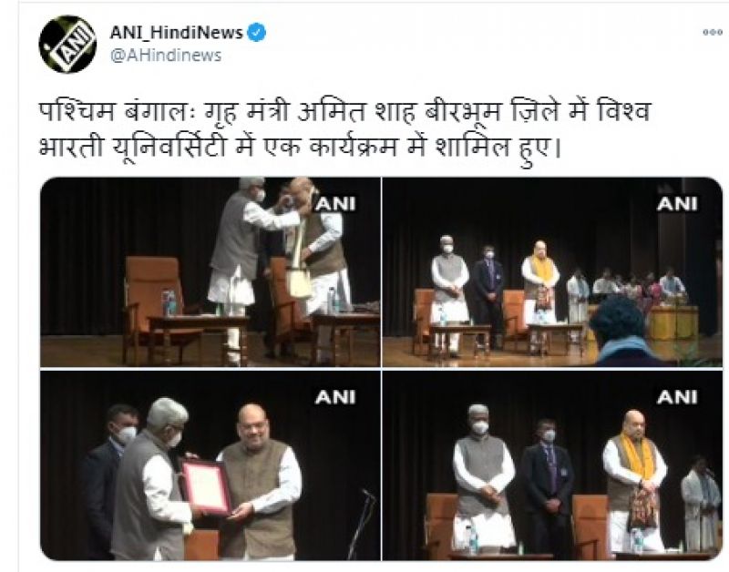Click the ANI watermark in the bottom-right photo
This screenshot has width=729, height=572.
(677, 397)
